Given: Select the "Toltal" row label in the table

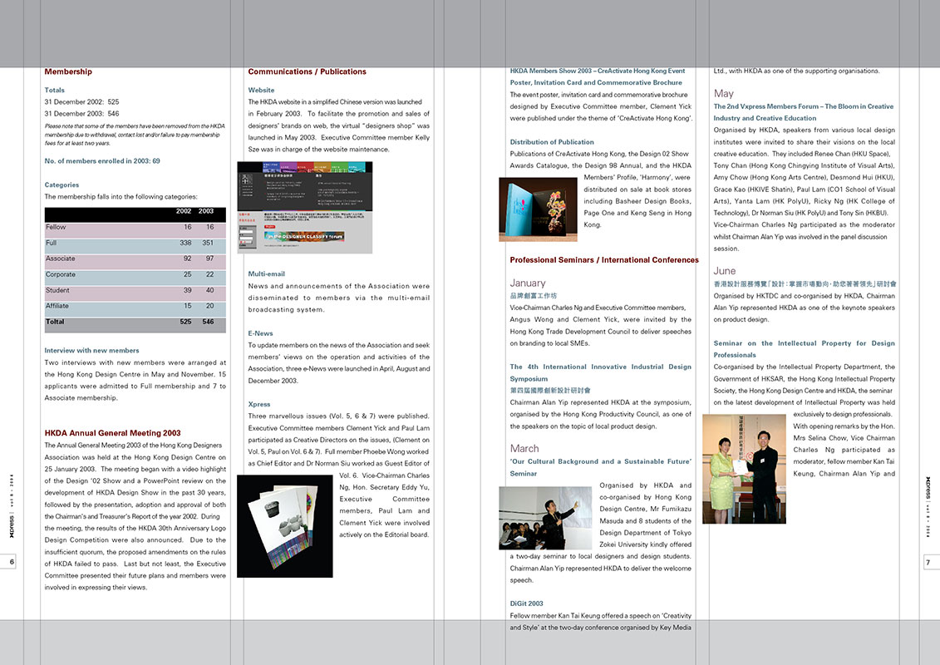Looking at the screenshot, I should point(55,322).
